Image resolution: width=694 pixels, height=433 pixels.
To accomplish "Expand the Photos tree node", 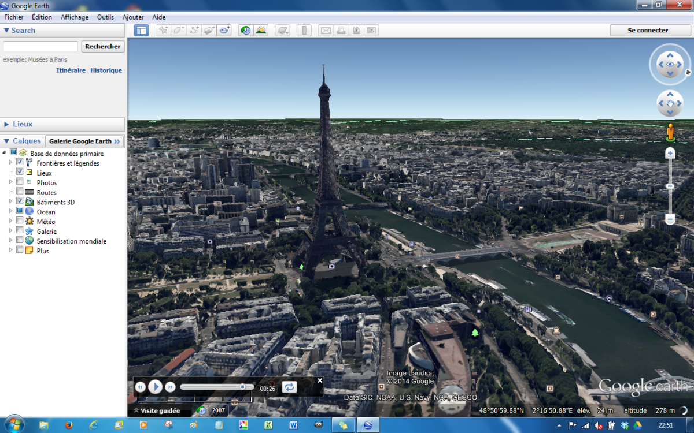I will click(10, 182).
